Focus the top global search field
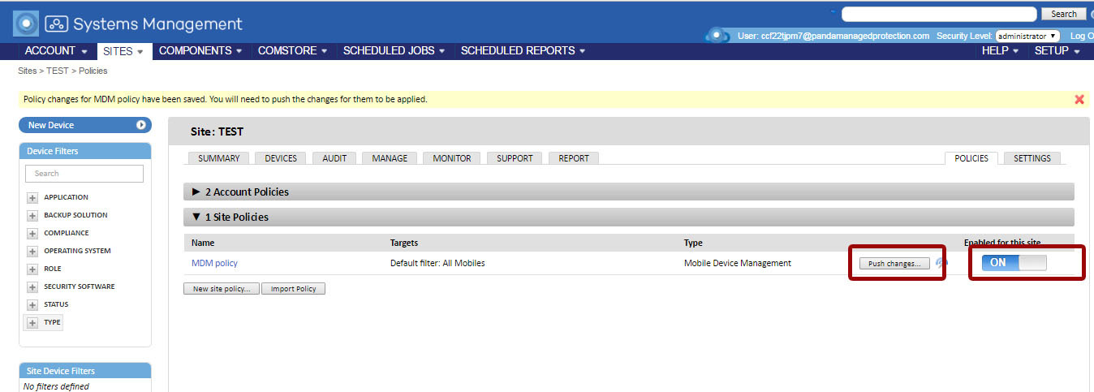The height and width of the screenshot is (392, 1094). [939, 14]
